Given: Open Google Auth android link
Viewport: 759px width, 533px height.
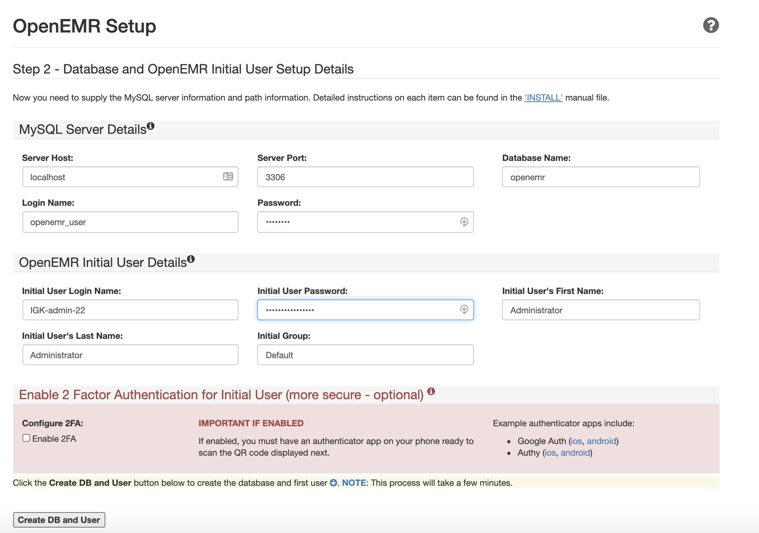Looking at the screenshot, I should (601, 441).
